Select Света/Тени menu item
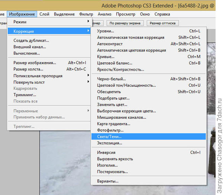The image size is (223, 195). 109,137
